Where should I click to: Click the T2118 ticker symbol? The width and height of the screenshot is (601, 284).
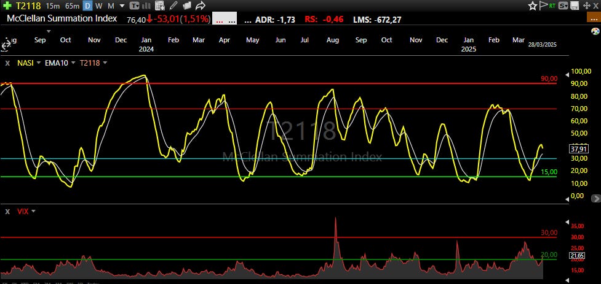(28, 6)
